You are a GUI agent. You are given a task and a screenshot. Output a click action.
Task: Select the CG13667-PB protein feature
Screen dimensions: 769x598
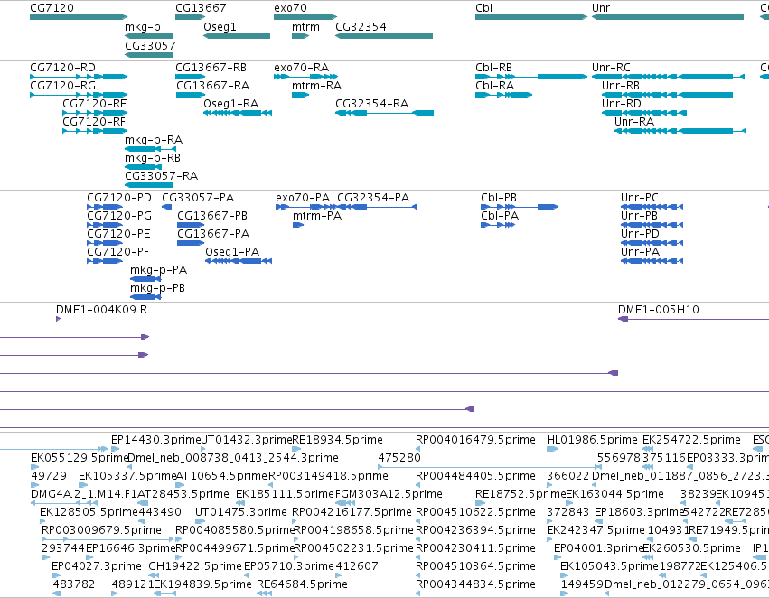pos(191,225)
